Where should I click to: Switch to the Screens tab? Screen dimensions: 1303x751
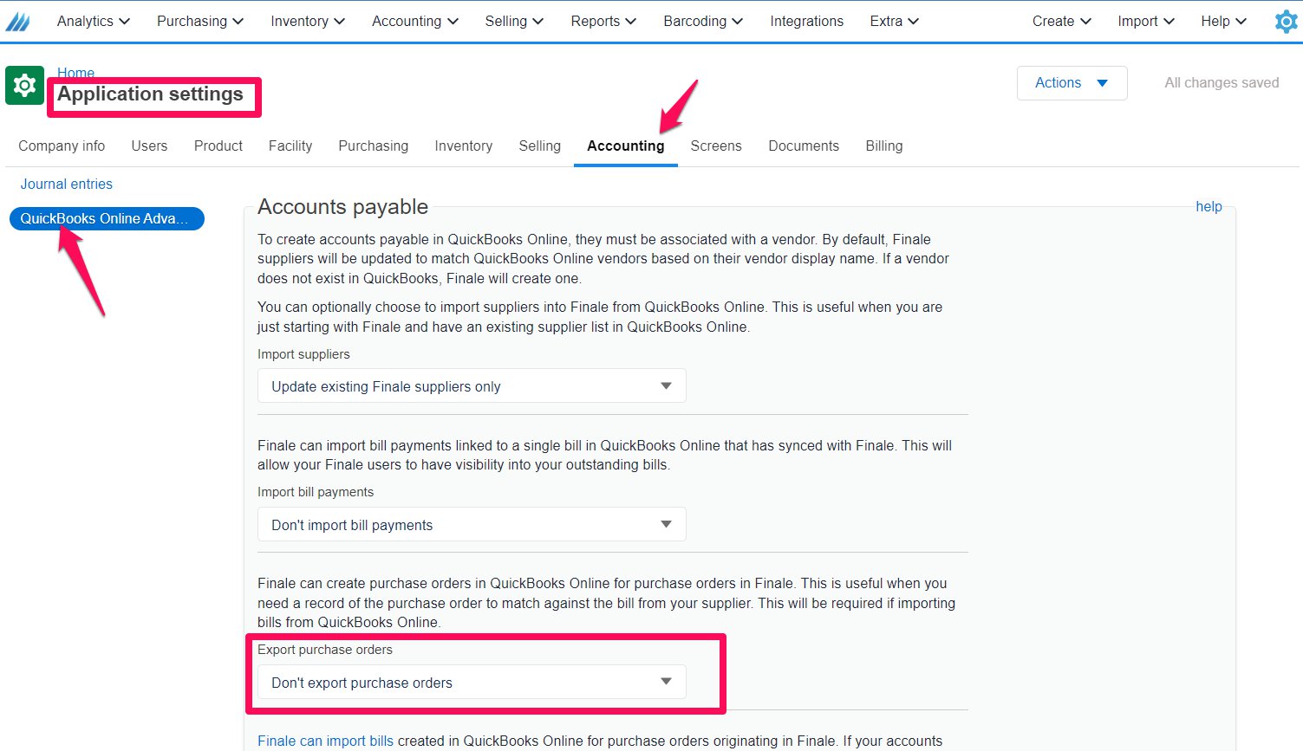click(716, 146)
